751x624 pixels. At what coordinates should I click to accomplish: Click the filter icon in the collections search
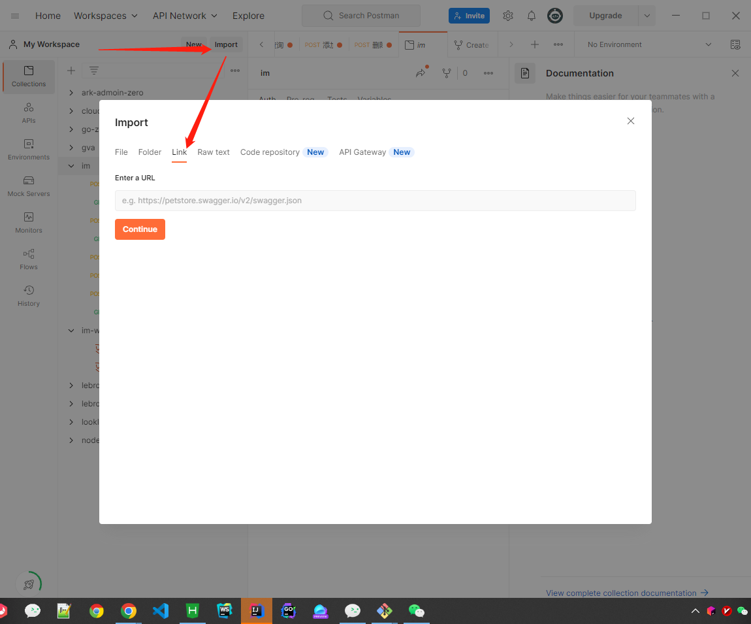pos(94,71)
